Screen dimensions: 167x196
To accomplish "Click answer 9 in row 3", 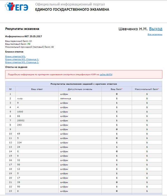I will point(18,103).
